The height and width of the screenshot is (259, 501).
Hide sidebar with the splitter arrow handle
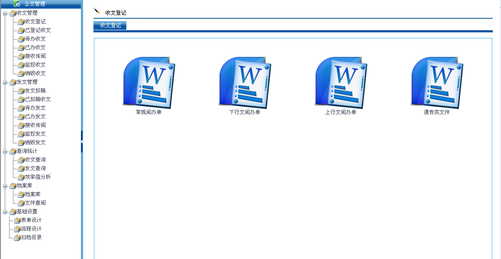pyautogui.click(x=82, y=141)
